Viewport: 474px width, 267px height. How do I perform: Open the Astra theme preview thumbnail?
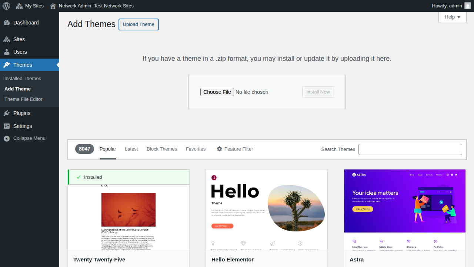click(404, 210)
